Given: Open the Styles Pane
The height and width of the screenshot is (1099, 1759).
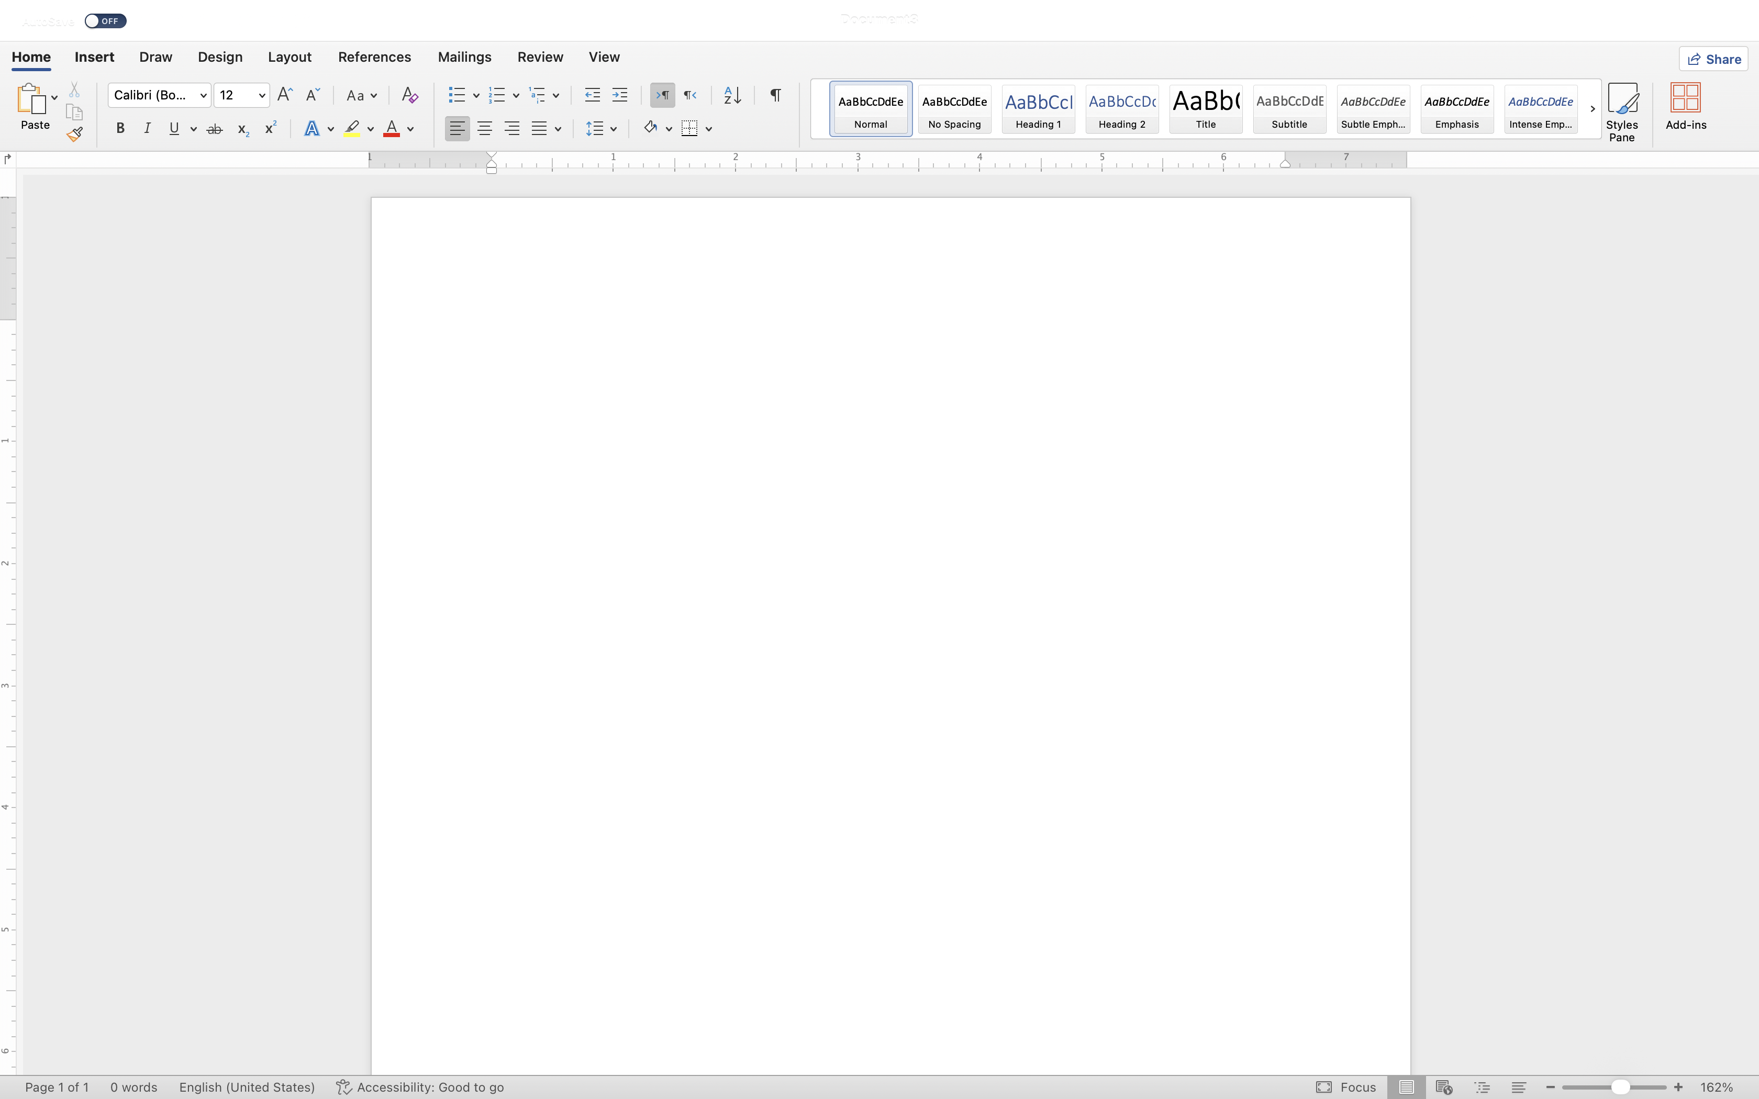Looking at the screenshot, I should 1621,111.
